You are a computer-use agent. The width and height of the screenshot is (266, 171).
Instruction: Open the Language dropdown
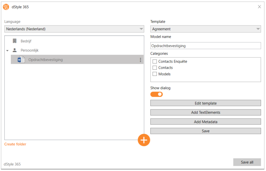click(74, 29)
